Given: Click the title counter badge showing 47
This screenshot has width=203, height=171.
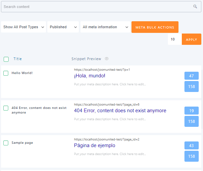Looking at the screenshot, I should tap(191, 76).
